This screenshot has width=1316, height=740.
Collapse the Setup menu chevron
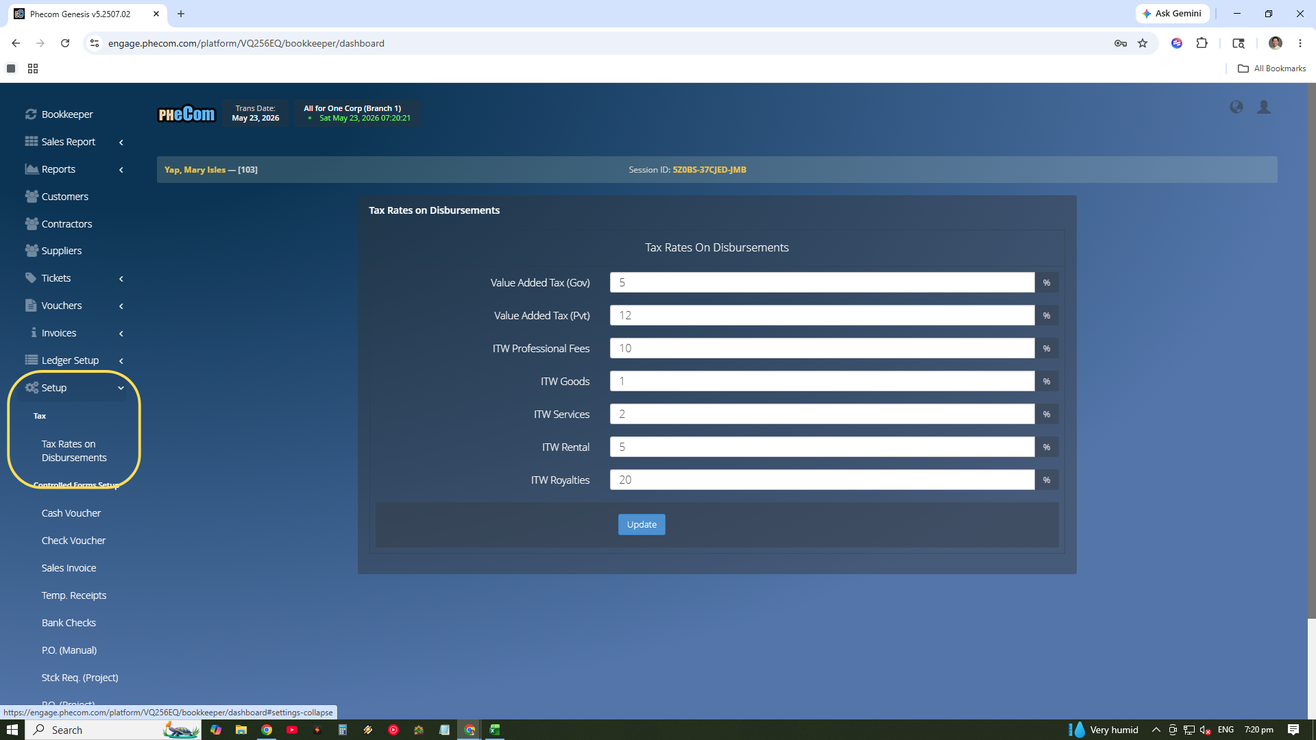[x=121, y=388]
